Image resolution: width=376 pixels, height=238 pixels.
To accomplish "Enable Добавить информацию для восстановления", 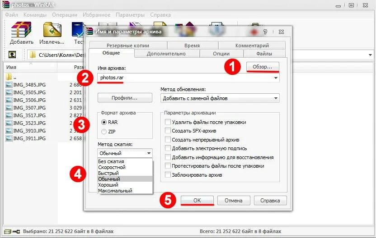I will pos(168,157).
